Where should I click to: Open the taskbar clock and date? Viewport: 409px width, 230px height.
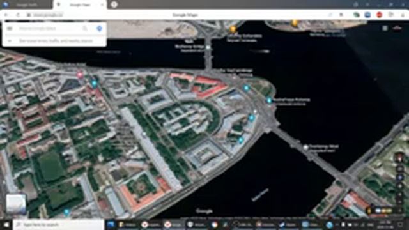tap(385, 224)
